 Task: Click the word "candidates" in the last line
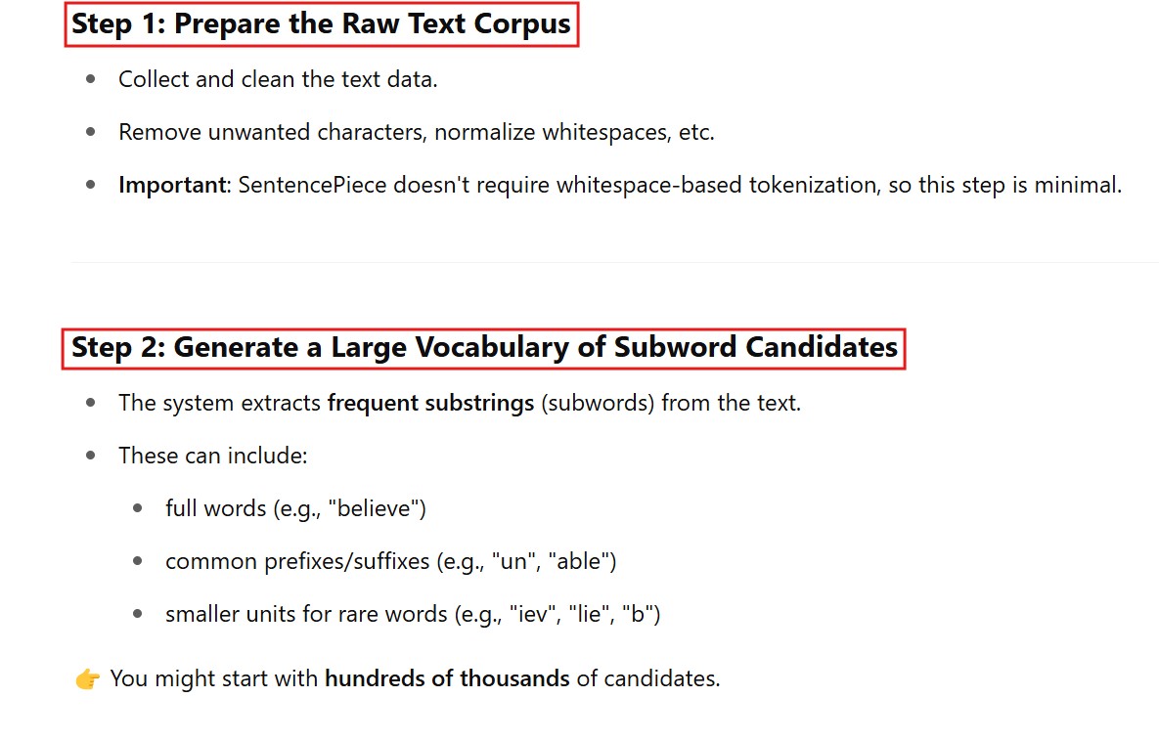(x=660, y=678)
